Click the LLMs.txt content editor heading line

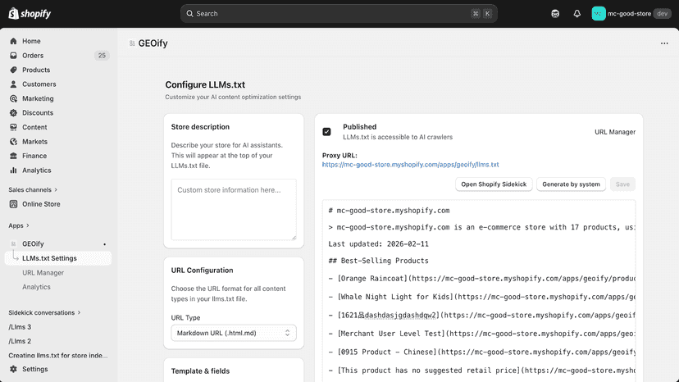[389, 211]
